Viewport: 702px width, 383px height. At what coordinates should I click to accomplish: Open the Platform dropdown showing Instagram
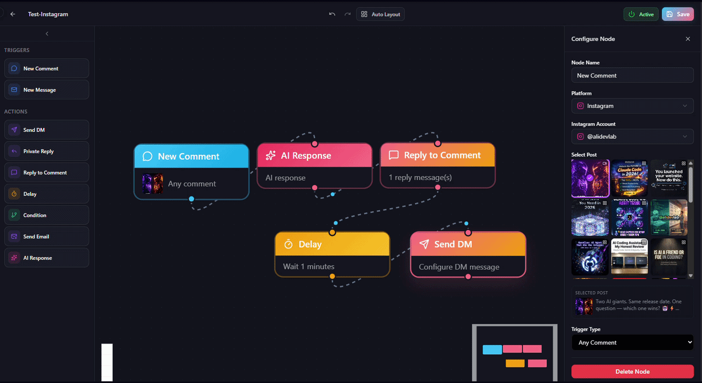pyautogui.click(x=632, y=105)
